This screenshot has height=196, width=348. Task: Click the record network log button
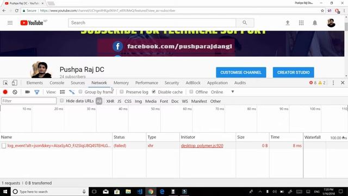[5, 92]
